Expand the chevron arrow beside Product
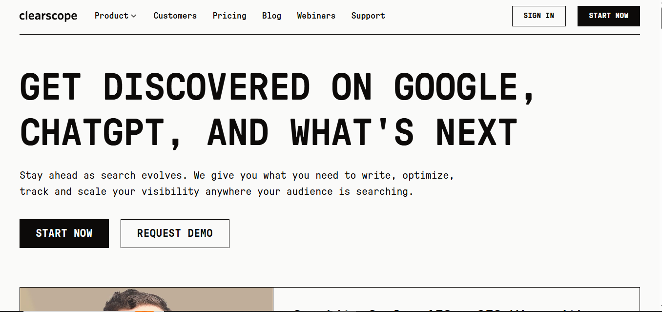 click(x=134, y=16)
